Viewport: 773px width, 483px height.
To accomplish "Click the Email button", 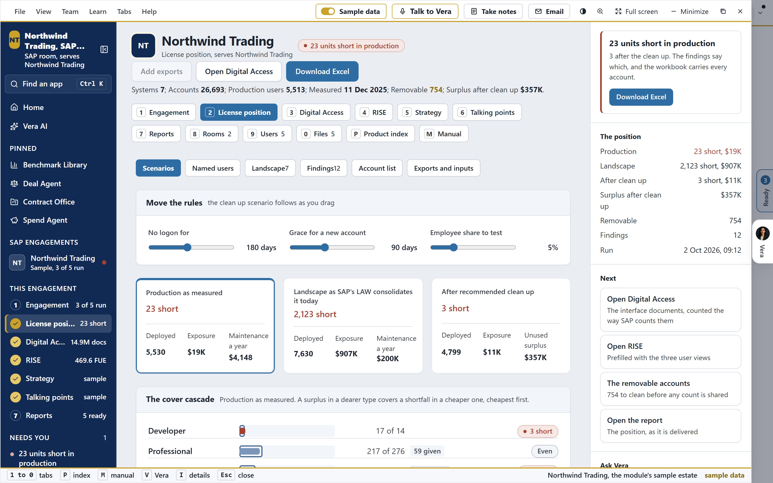I will (549, 12).
